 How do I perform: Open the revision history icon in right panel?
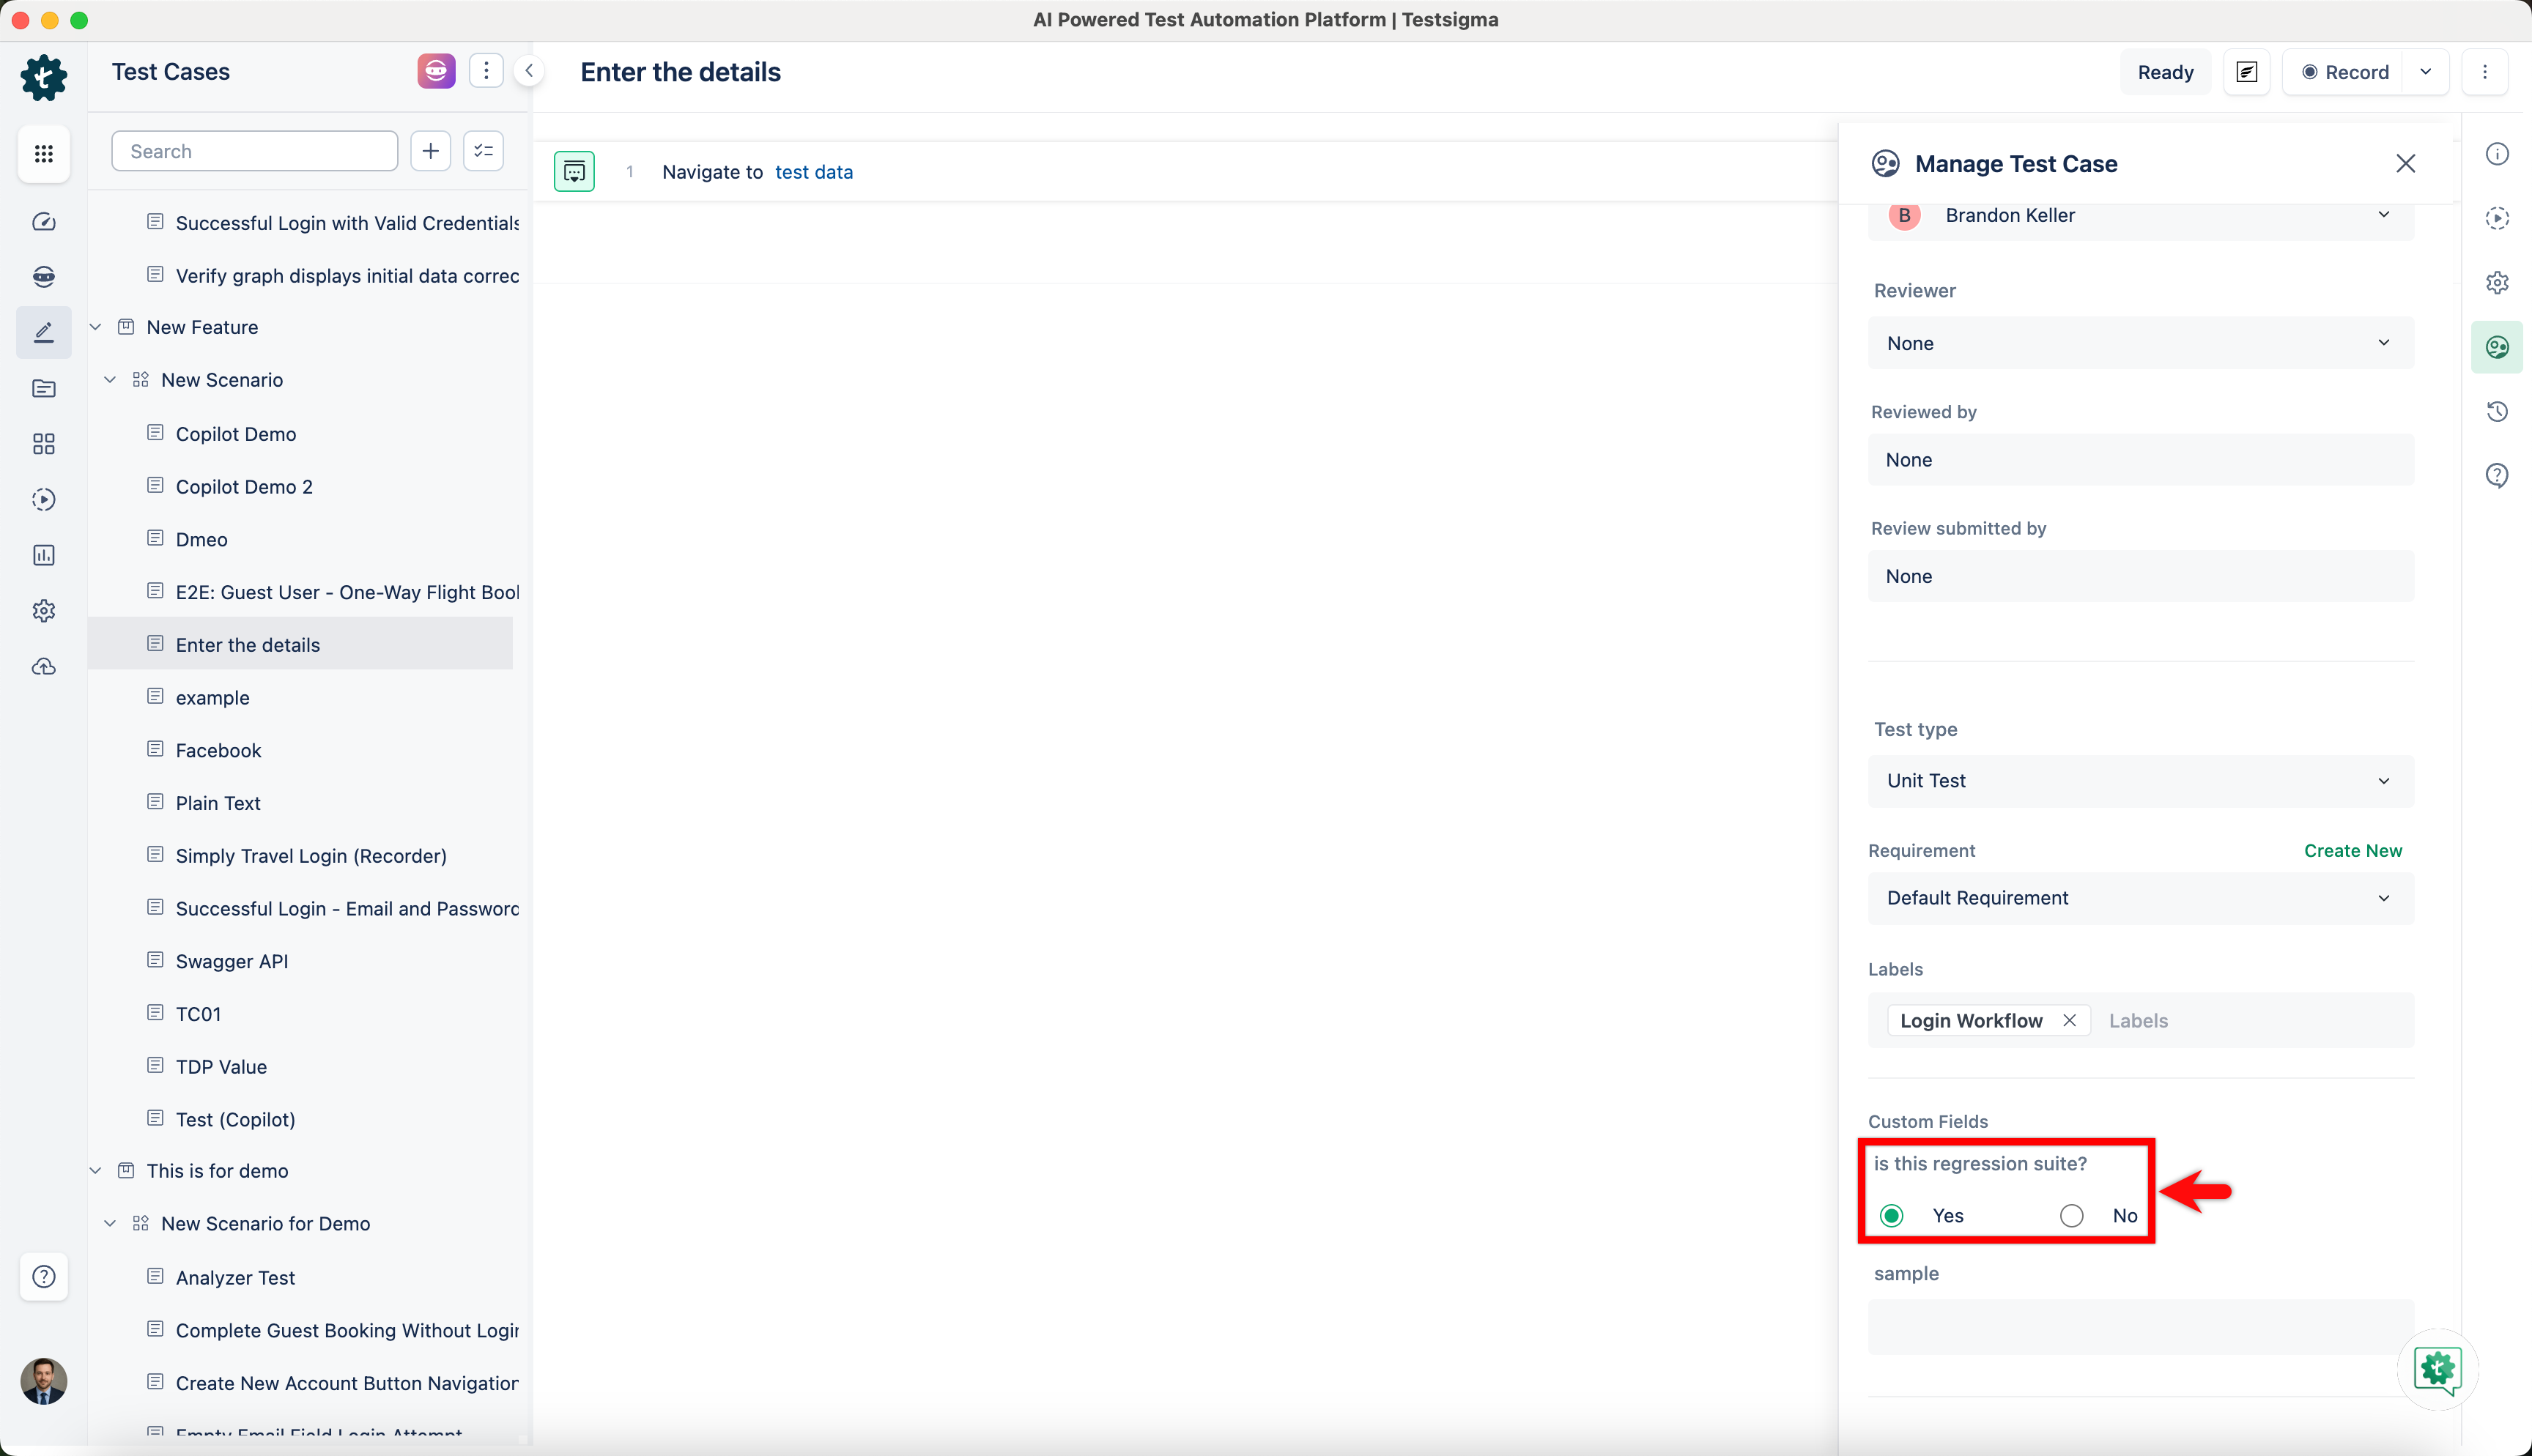[x=2497, y=411]
